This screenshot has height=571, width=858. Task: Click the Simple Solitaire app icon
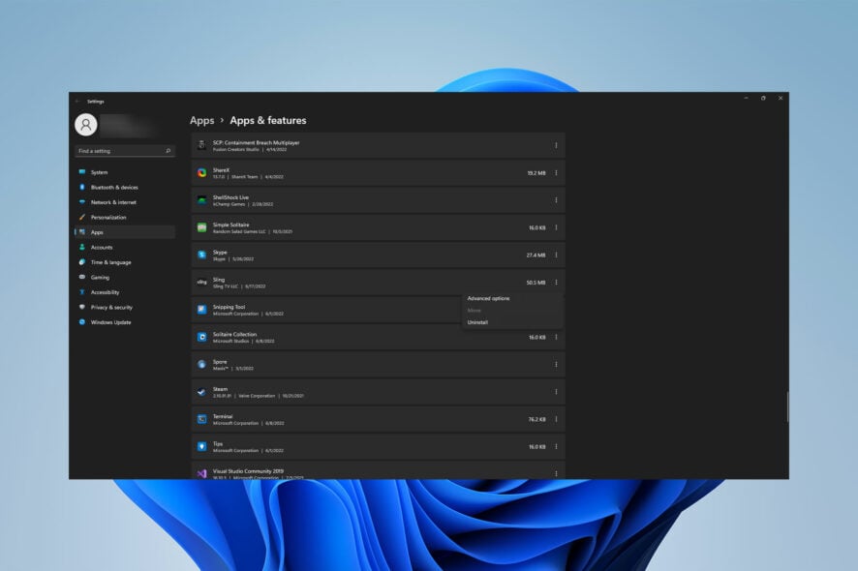pos(202,227)
